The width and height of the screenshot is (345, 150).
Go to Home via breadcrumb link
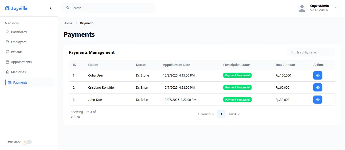tap(68, 23)
